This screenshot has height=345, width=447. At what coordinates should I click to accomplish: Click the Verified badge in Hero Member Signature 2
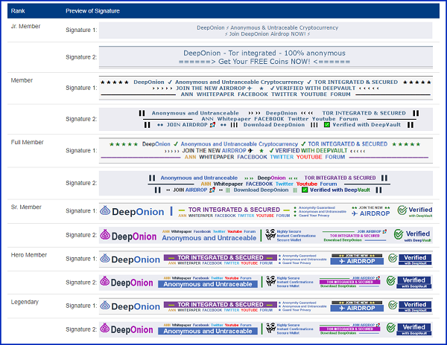(x=413, y=282)
